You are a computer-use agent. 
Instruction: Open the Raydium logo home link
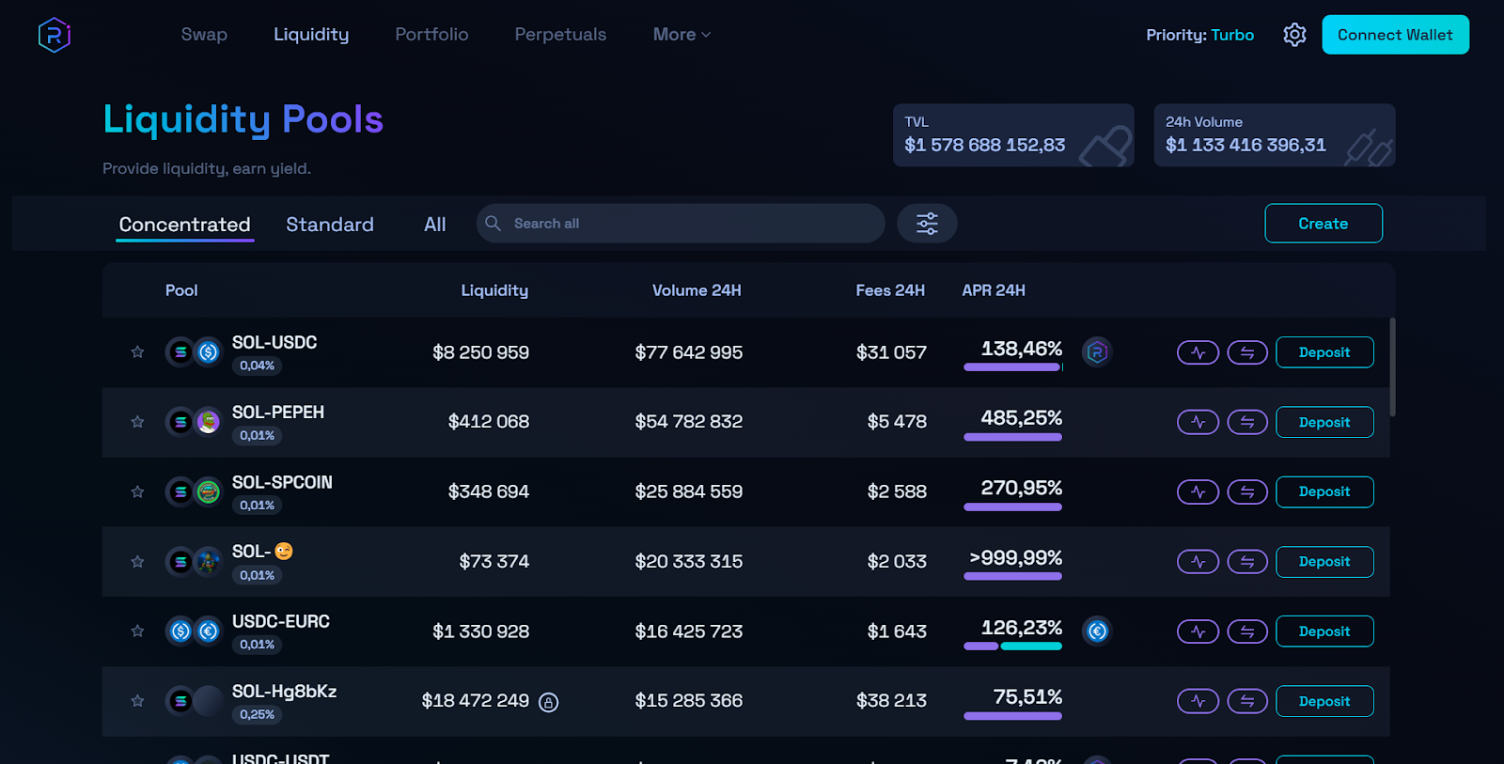pos(55,35)
